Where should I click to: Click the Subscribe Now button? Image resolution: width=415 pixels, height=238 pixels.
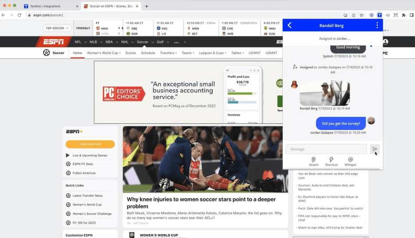click(x=90, y=144)
